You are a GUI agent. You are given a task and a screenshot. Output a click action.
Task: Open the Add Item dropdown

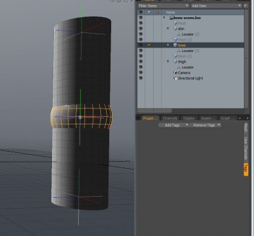point(217,6)
